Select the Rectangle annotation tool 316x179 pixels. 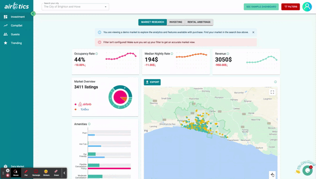coord(36,173)
